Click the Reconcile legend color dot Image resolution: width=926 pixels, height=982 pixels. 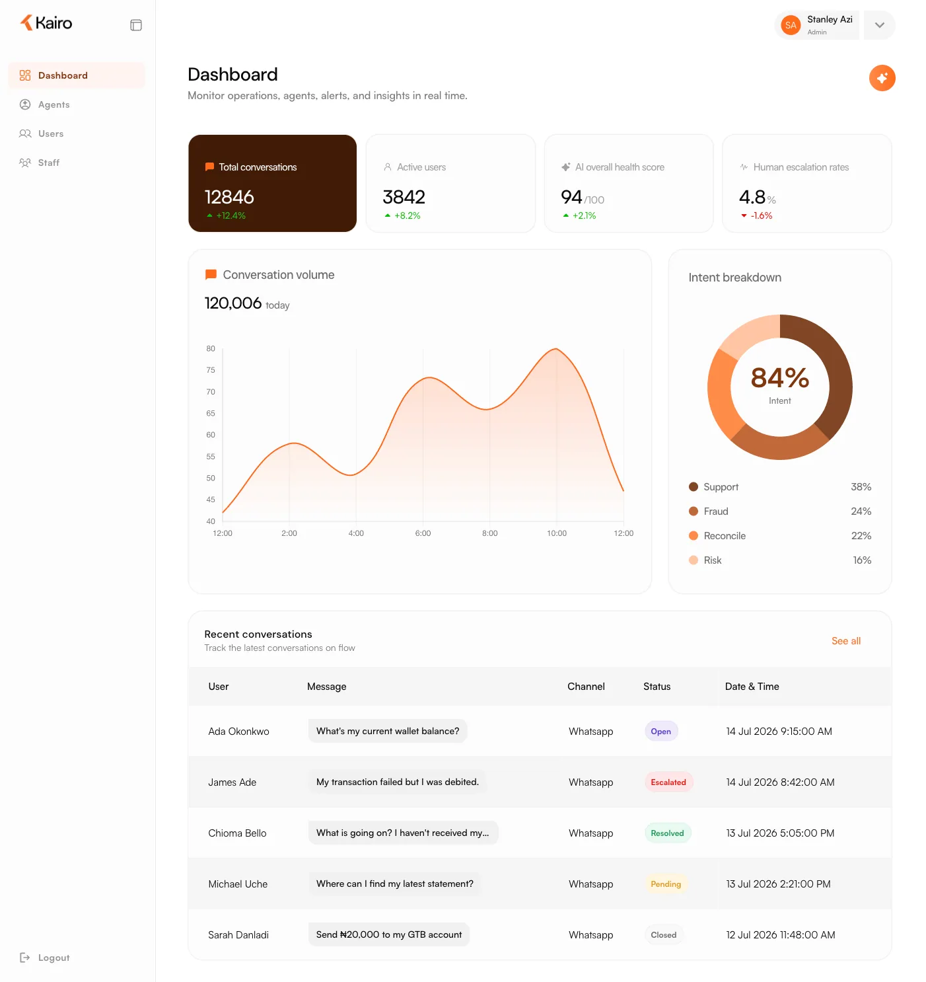point(694,535)
